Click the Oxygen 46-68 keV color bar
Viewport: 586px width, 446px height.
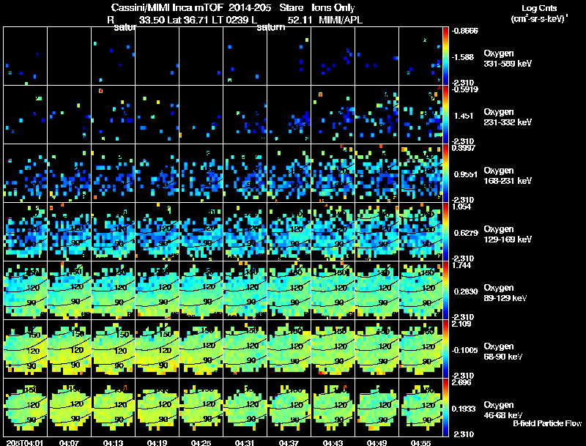pyautogui.click(x=447, y=407)
